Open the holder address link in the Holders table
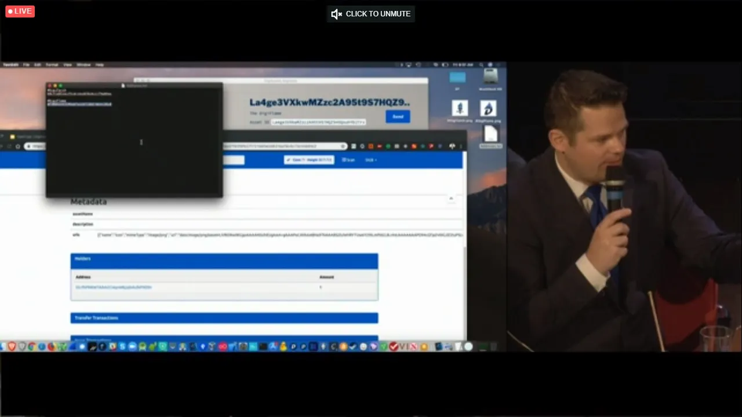The image size is (742, 417). pyautogui.click(x=114, y=287)
